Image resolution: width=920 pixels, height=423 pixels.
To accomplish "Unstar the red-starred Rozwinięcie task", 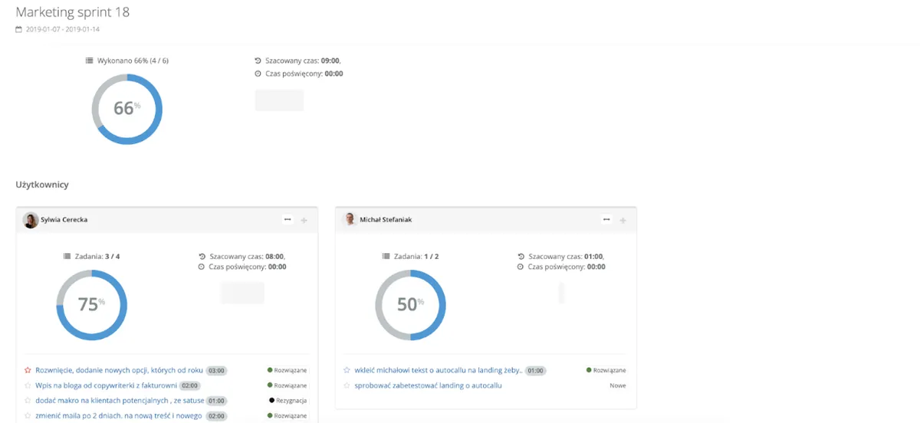I will coord(28,370).
